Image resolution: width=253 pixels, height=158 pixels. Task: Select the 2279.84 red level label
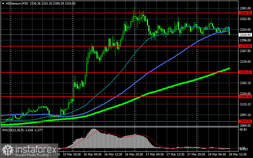[246, 46]
